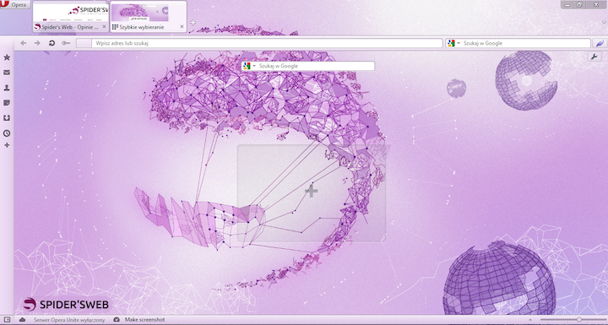Click the zoom slider in status bar
The height and width of the screenshot is (325, 608).
[x=573, y=320]
